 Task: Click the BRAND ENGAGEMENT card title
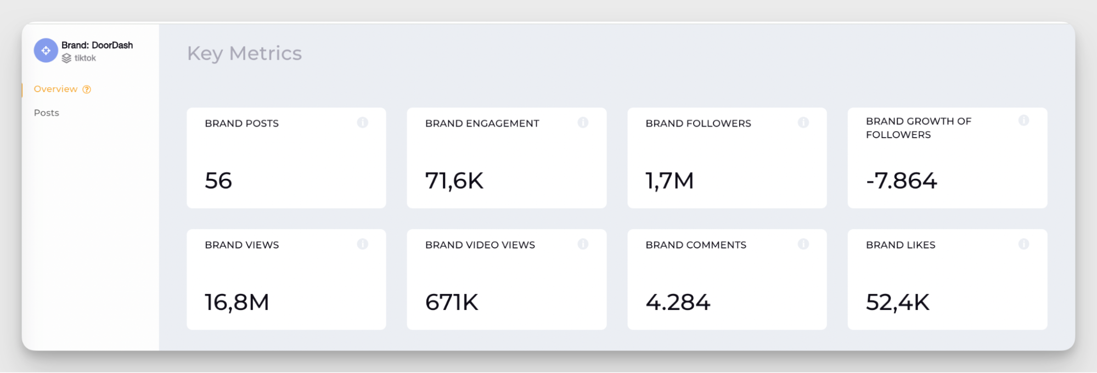[482, 123]
